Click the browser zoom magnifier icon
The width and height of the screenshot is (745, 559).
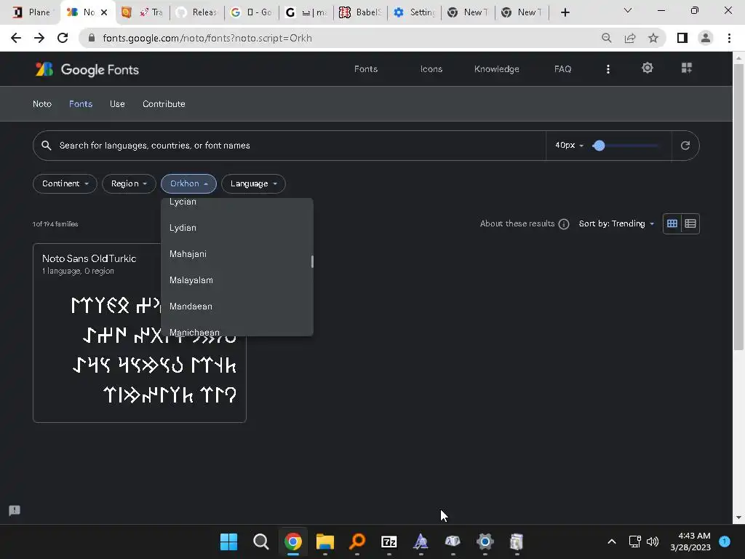click(606, 38)
